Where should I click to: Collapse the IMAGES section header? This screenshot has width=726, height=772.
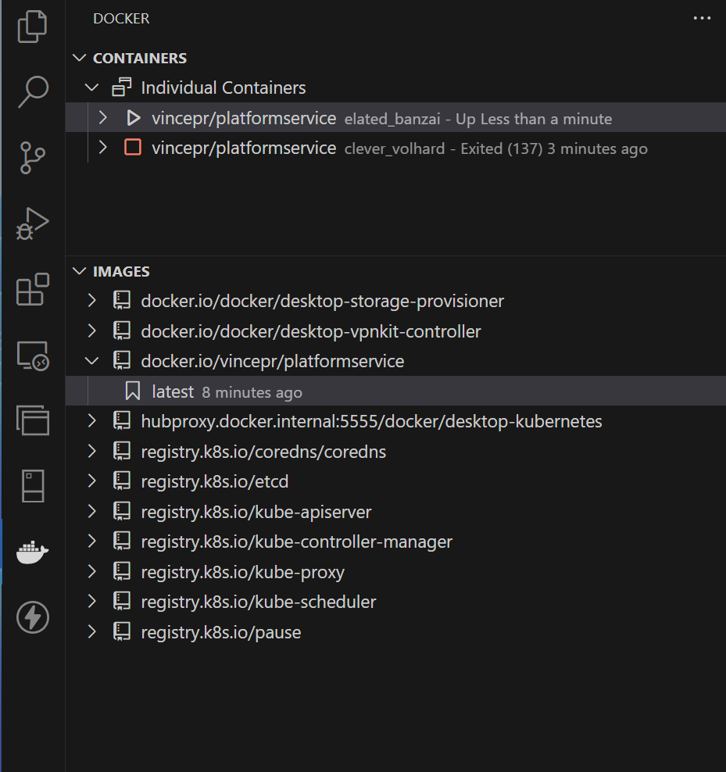coord(80,272)
